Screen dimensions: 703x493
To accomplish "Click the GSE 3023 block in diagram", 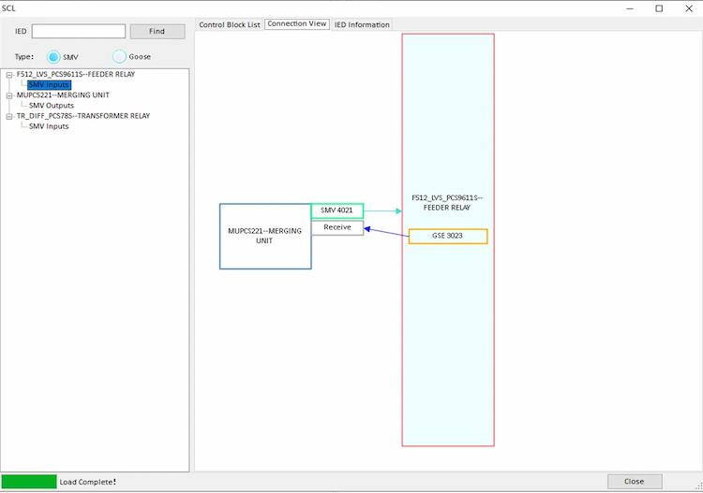I will (448, 237).
